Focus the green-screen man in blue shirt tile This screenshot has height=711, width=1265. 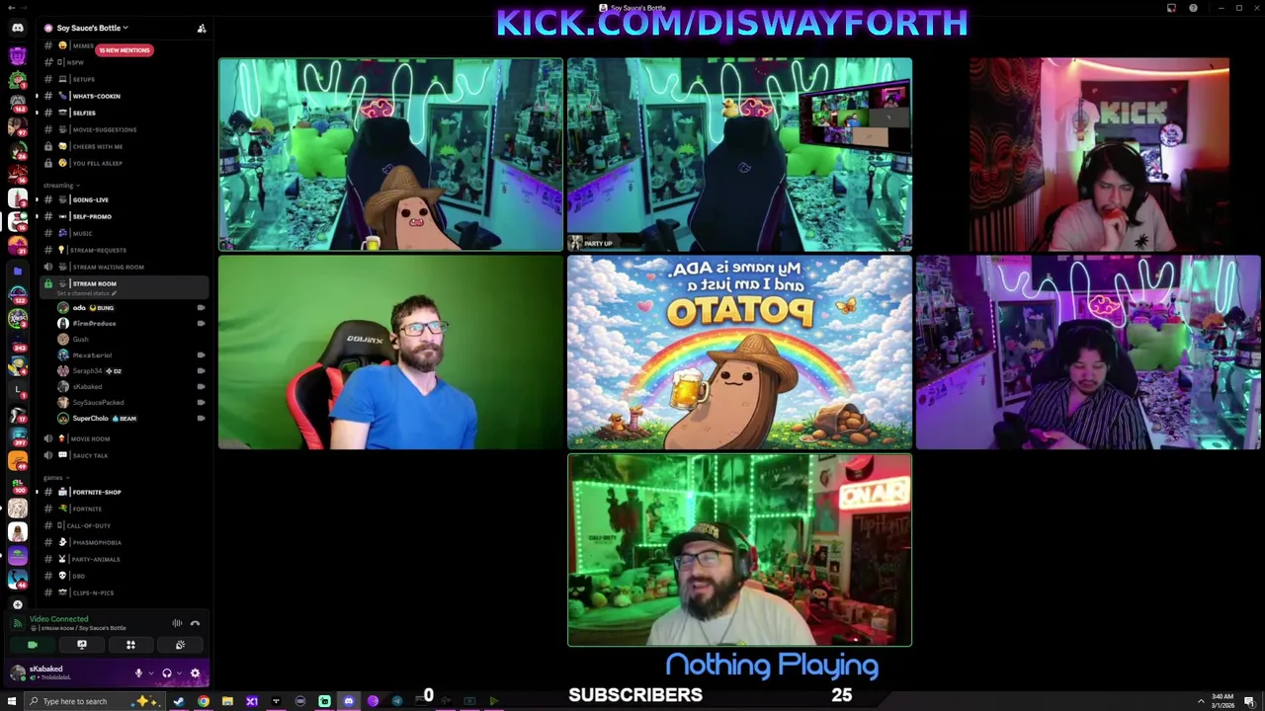(390, 353)
